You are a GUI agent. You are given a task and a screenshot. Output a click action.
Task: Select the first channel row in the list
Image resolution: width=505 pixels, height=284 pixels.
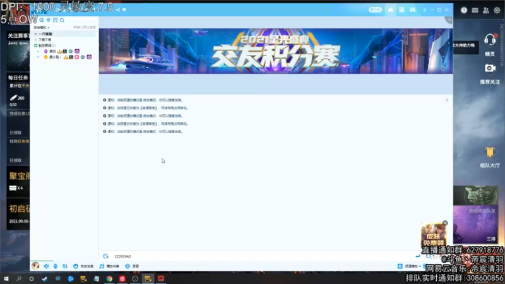[64, 34]
